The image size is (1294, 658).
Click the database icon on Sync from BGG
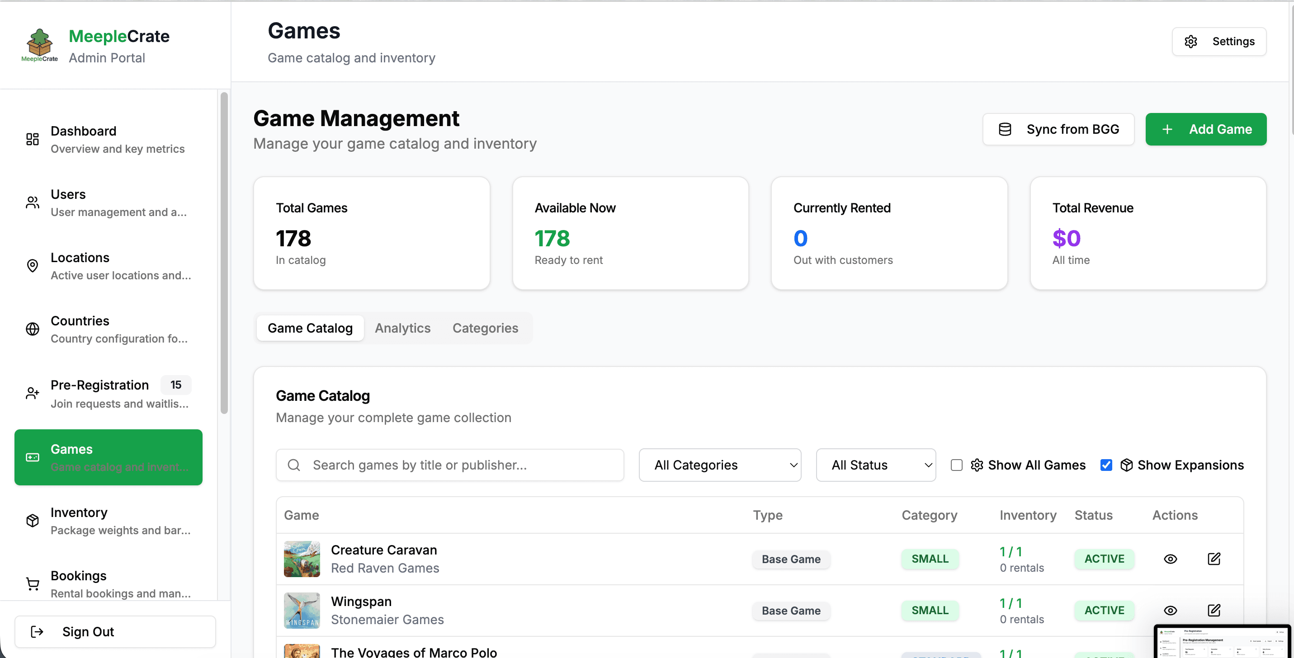click(1005, 130)
